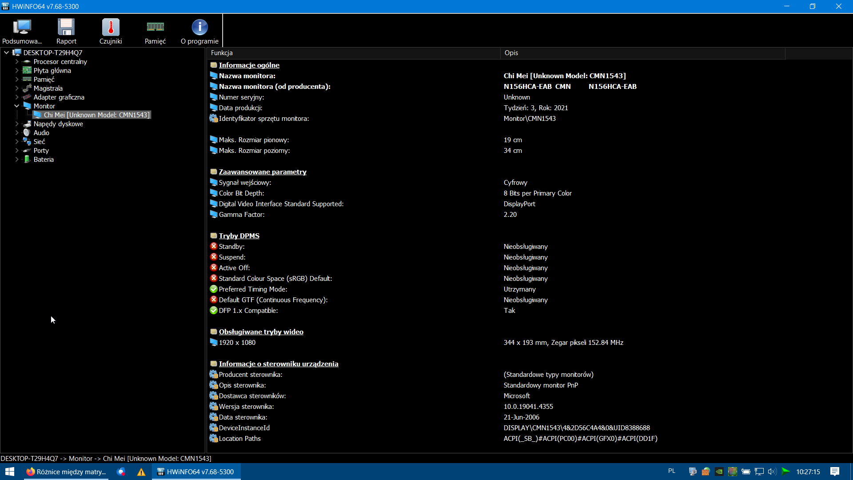Expand the Procesor centralny node
This screenshot has width=853, height=480.
17,61
